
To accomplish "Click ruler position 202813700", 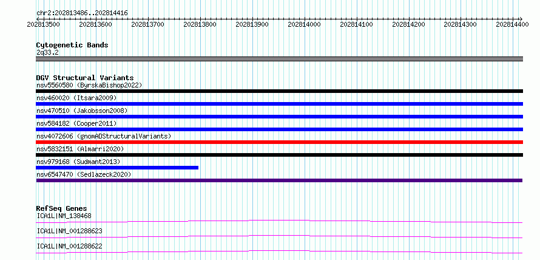I will tap(148, 24).
